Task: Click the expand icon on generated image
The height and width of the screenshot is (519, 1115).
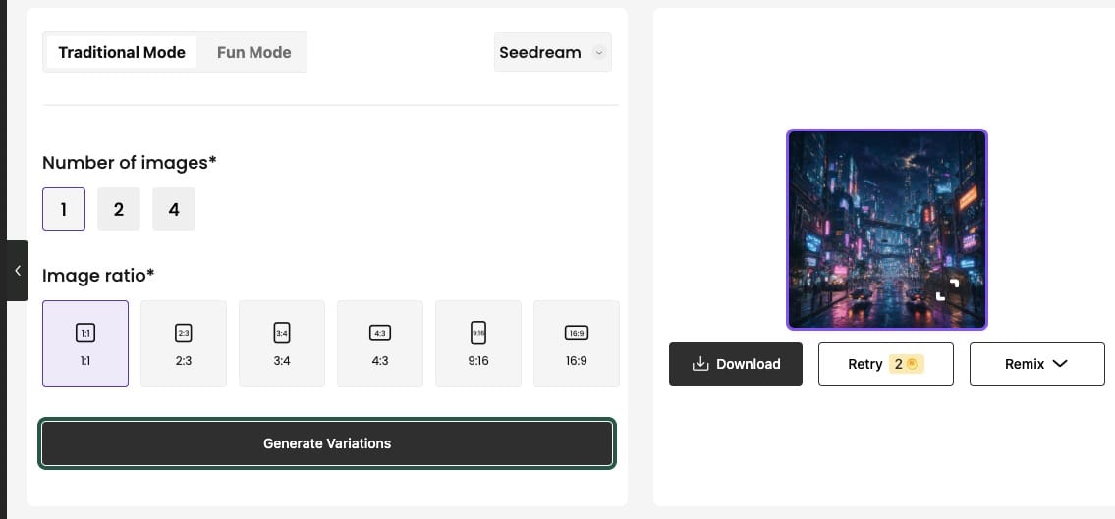Action: [x=947, y=289]
